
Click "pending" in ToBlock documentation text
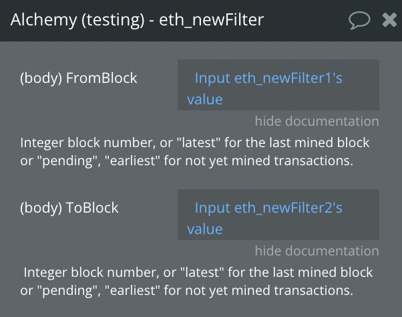[67, 290]
